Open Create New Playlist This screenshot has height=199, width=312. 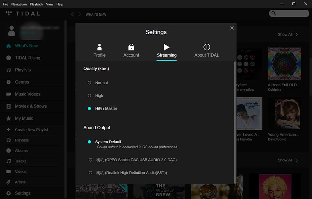[x=32, y=130]
